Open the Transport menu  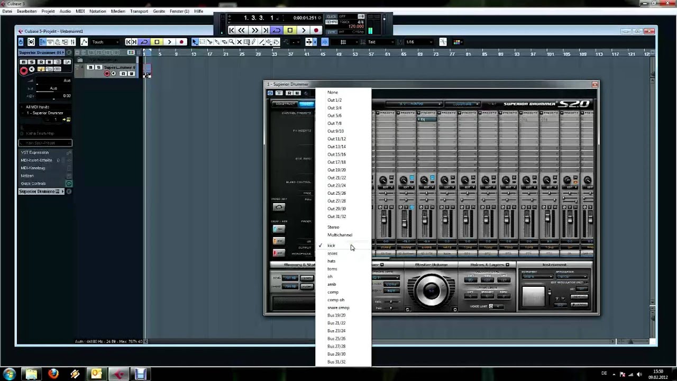pos(139,11)
